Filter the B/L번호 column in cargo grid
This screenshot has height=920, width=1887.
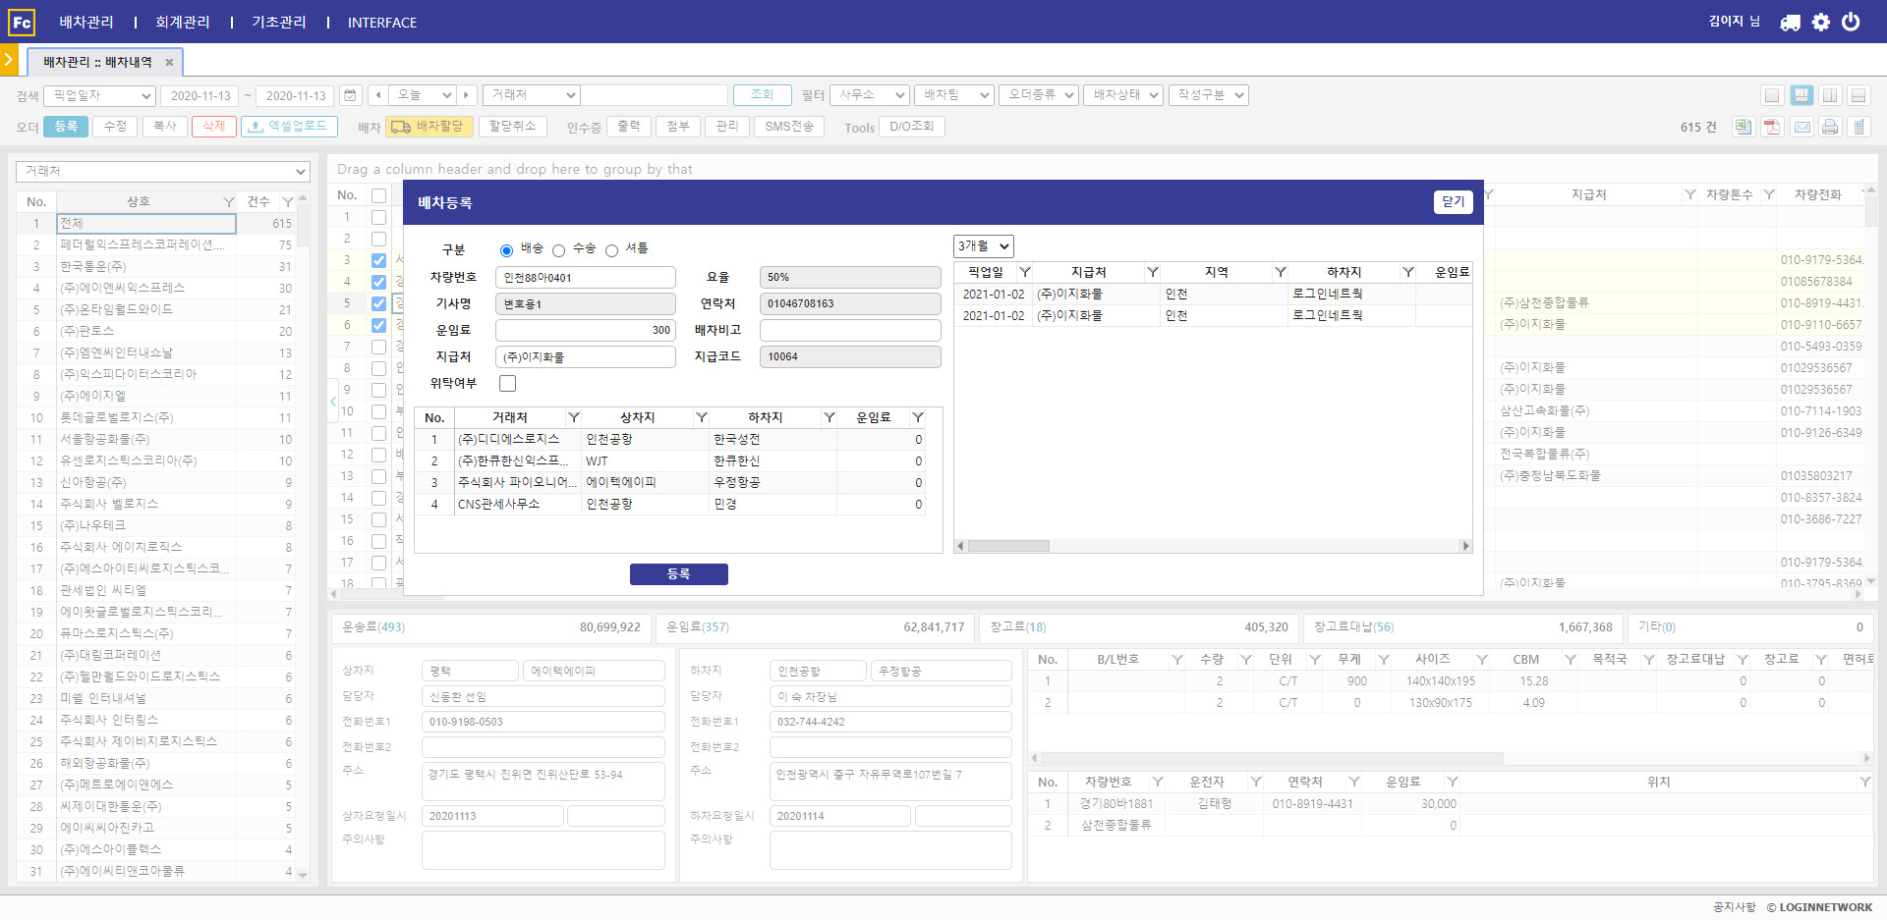1177,660
